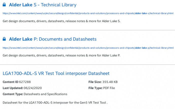Click the bold Content ID label
This screenshot has width=175, height=109.
10,82
